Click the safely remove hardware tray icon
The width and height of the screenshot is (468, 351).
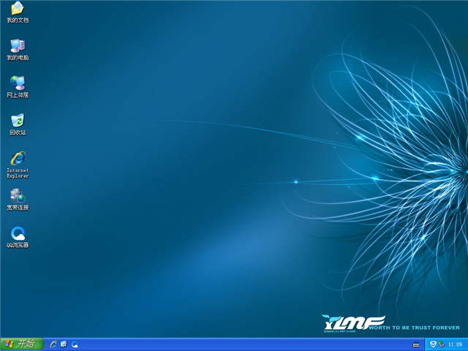point(442,344)
